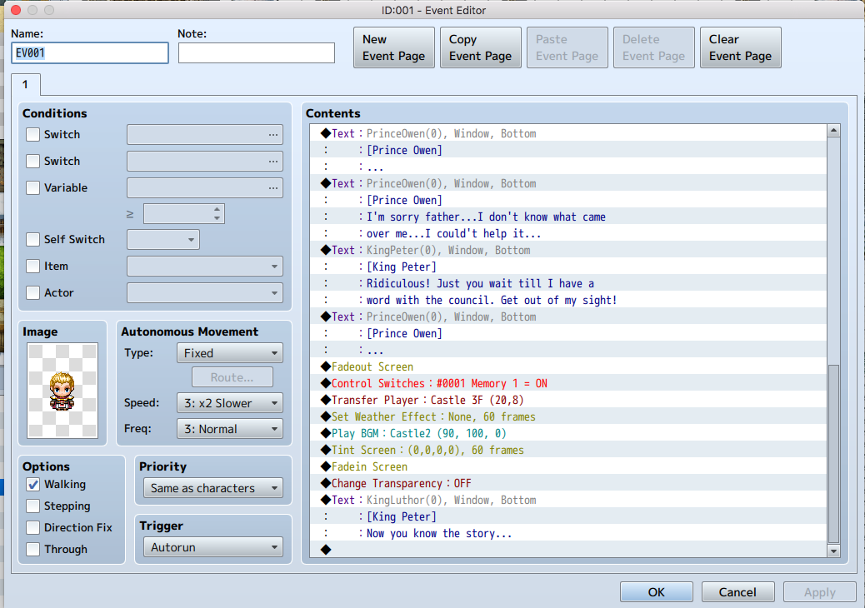Image resolution: width=865 pixels, height=608 pixels.
Task: Enable the Through option
Action: [x=33, y=549]
